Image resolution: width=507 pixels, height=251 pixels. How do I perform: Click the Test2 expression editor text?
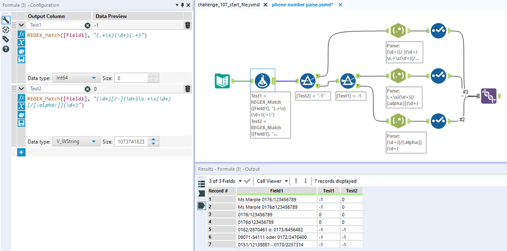(99, 101)
